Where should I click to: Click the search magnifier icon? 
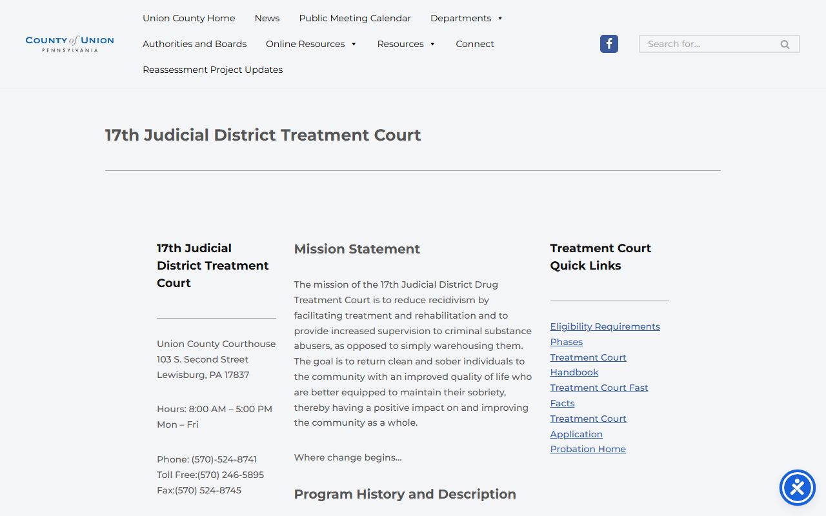click(785, 45)
